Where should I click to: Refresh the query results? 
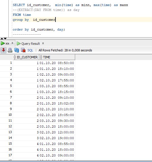click(16, 50)
